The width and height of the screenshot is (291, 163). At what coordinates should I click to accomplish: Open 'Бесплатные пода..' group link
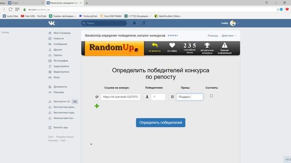point(64,113)
